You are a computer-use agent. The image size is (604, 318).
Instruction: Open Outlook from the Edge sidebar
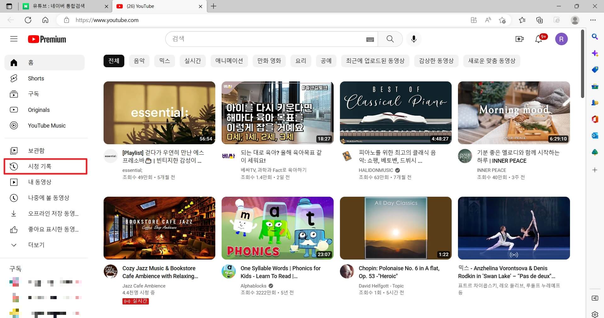[595, 135]
